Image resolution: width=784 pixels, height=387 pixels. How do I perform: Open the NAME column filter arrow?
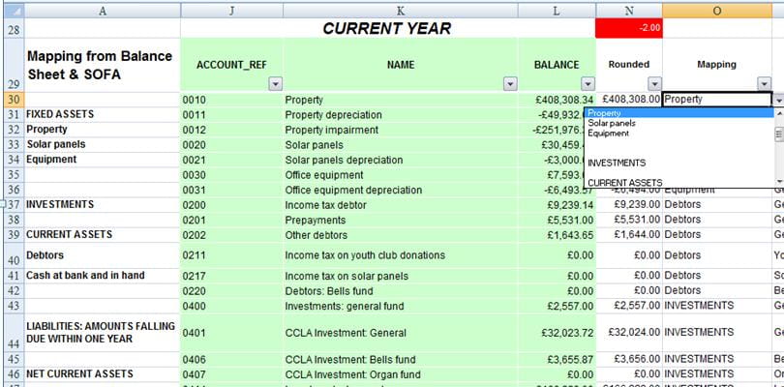(510, 84)
